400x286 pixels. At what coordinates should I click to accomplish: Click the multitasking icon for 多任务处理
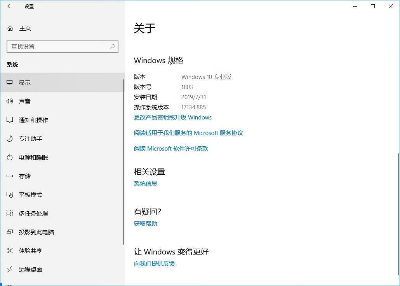tap(10, 213)
